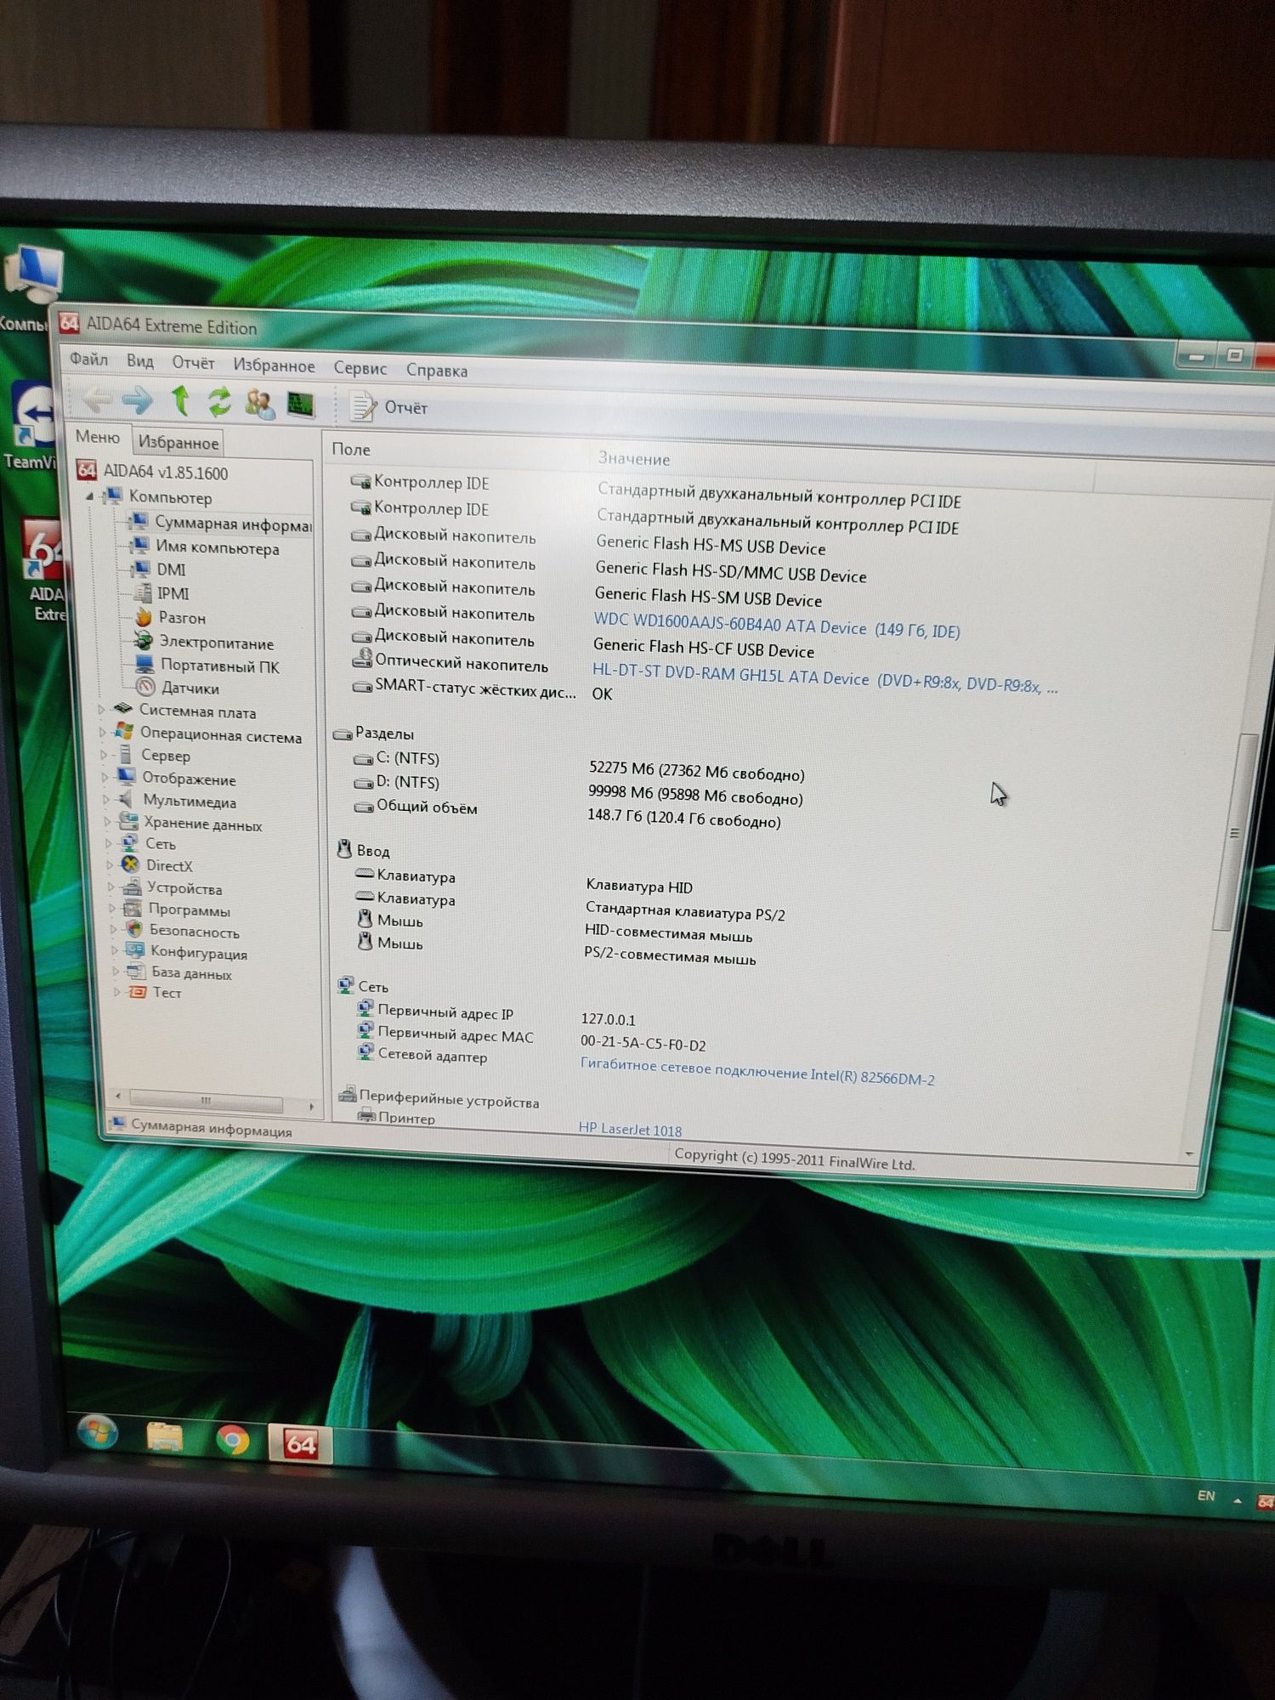
Task: Open the Отчёт menu in menu bar
Action: coord(193,362)
